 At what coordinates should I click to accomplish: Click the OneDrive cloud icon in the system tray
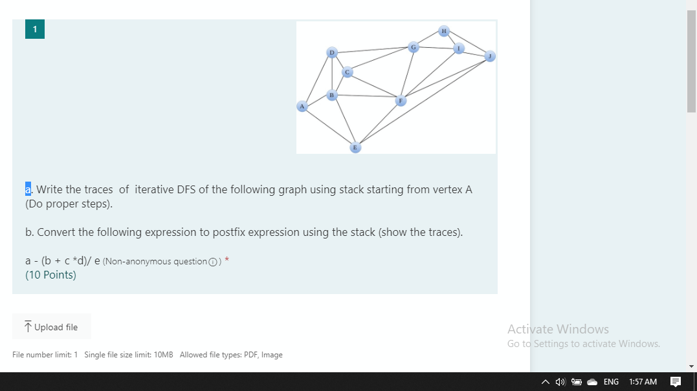591,381
